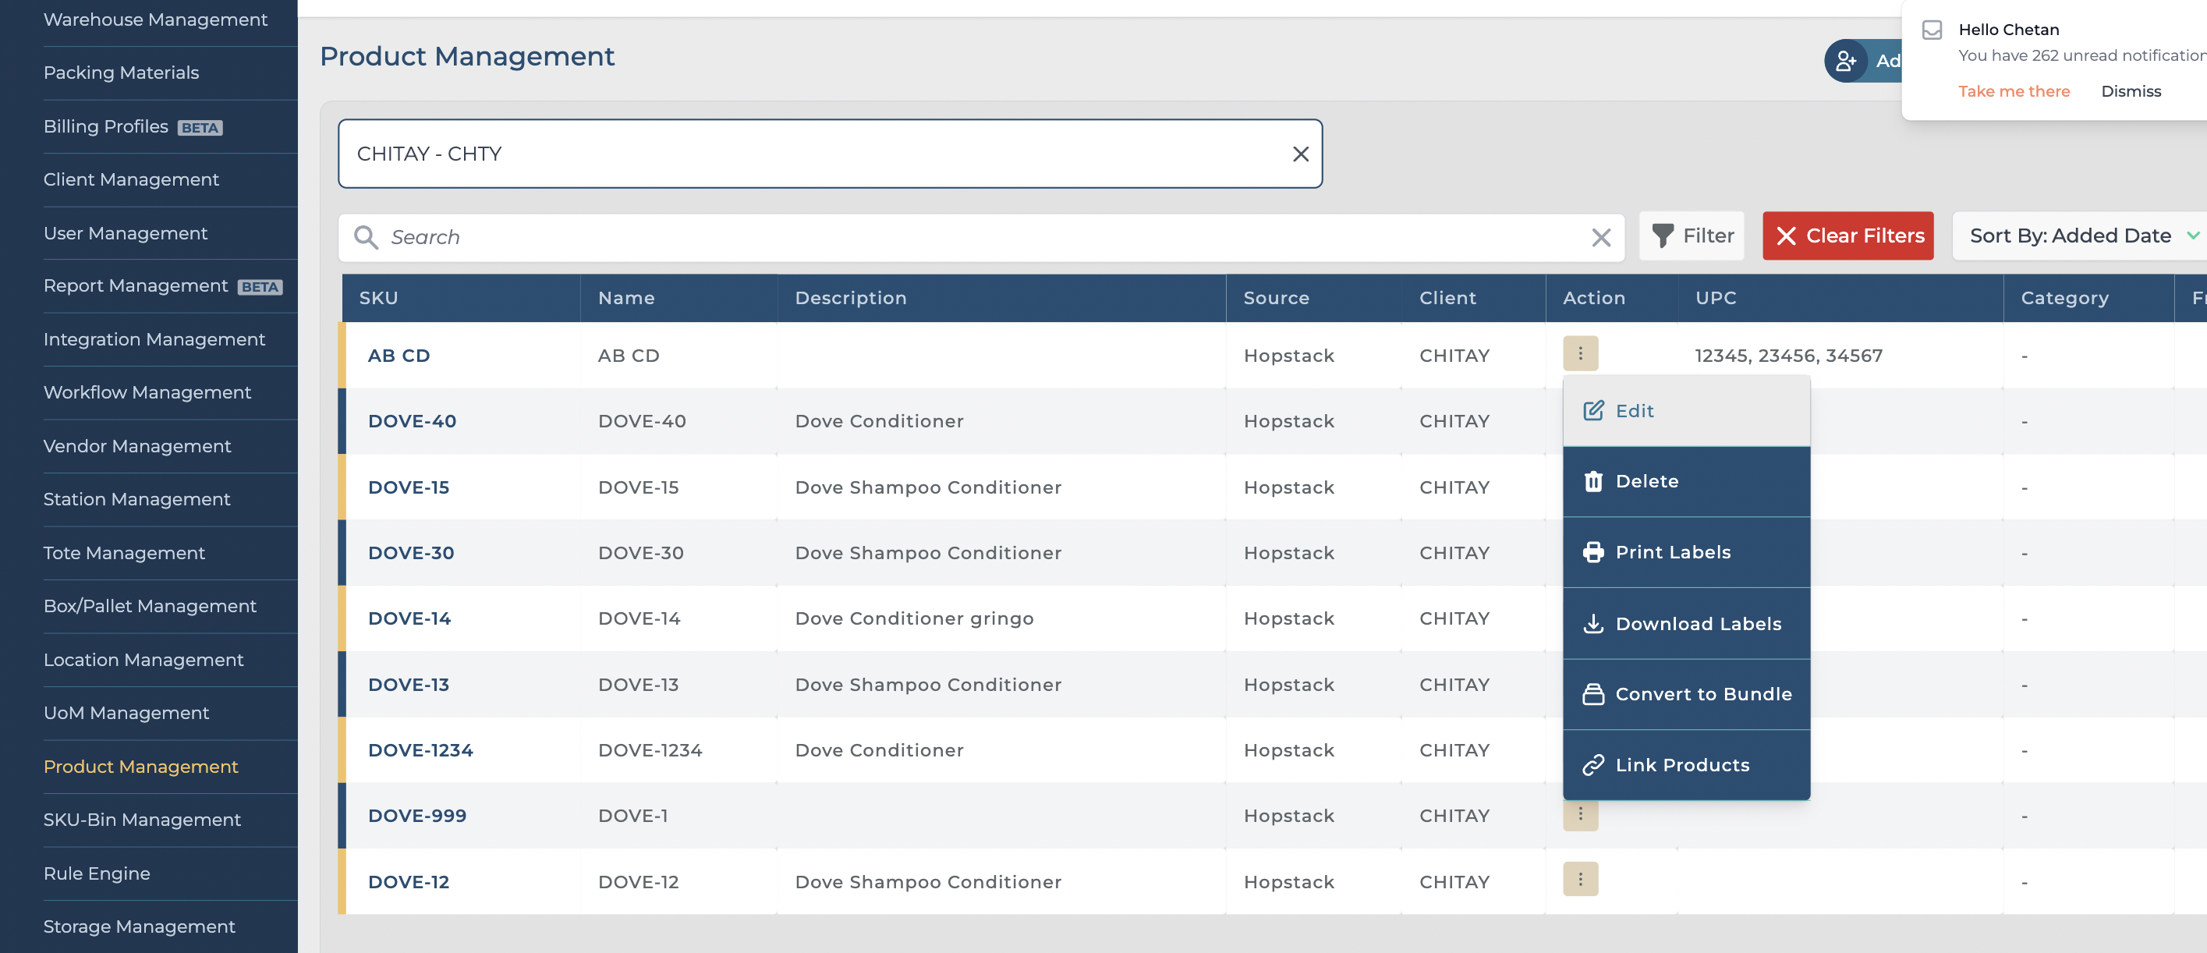The image size is (2207, 953).
Task: Remove the CHITAY - CHTY client selection
Action: [1300, 154]
